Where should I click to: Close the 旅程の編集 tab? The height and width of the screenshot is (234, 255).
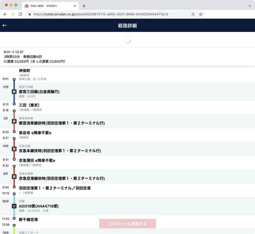tap(75, 6)
